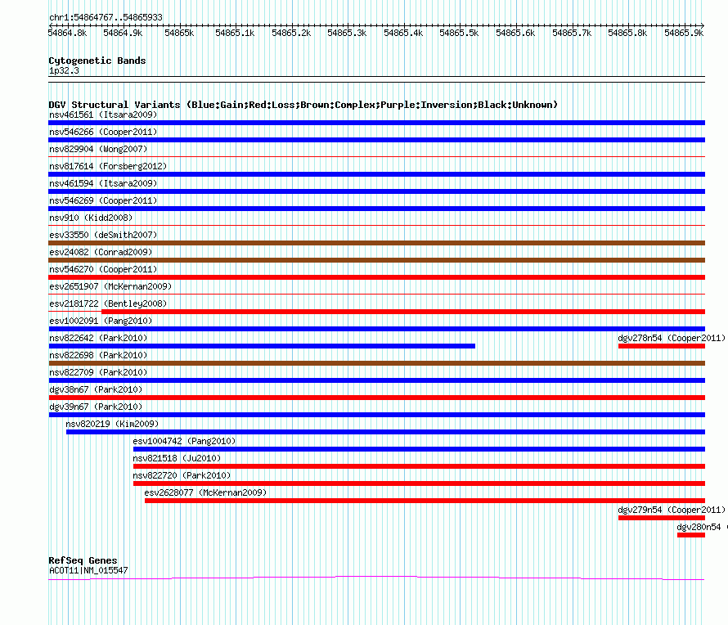
Task: Select the blue bar under nsv546266
Action: [376, 140]
